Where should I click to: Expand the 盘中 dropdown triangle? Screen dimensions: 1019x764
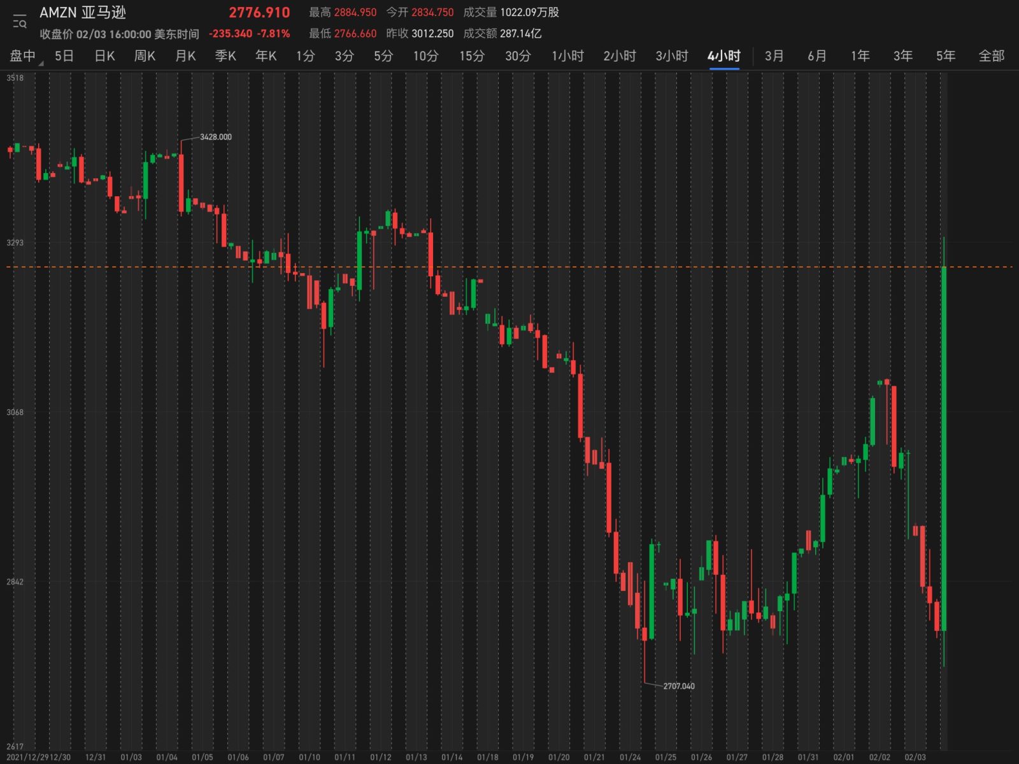click(41, 63)
